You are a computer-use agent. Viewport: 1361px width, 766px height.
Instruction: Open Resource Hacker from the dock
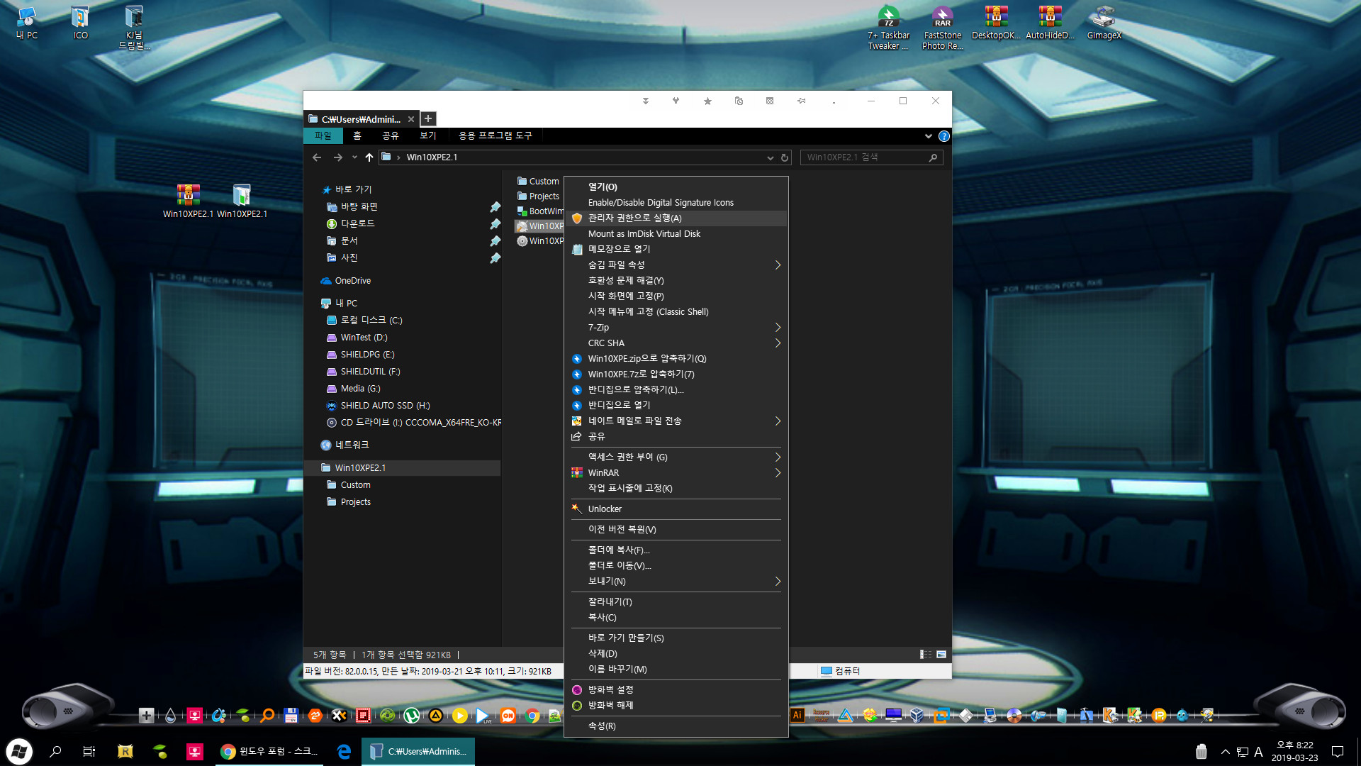click(821, 715)
